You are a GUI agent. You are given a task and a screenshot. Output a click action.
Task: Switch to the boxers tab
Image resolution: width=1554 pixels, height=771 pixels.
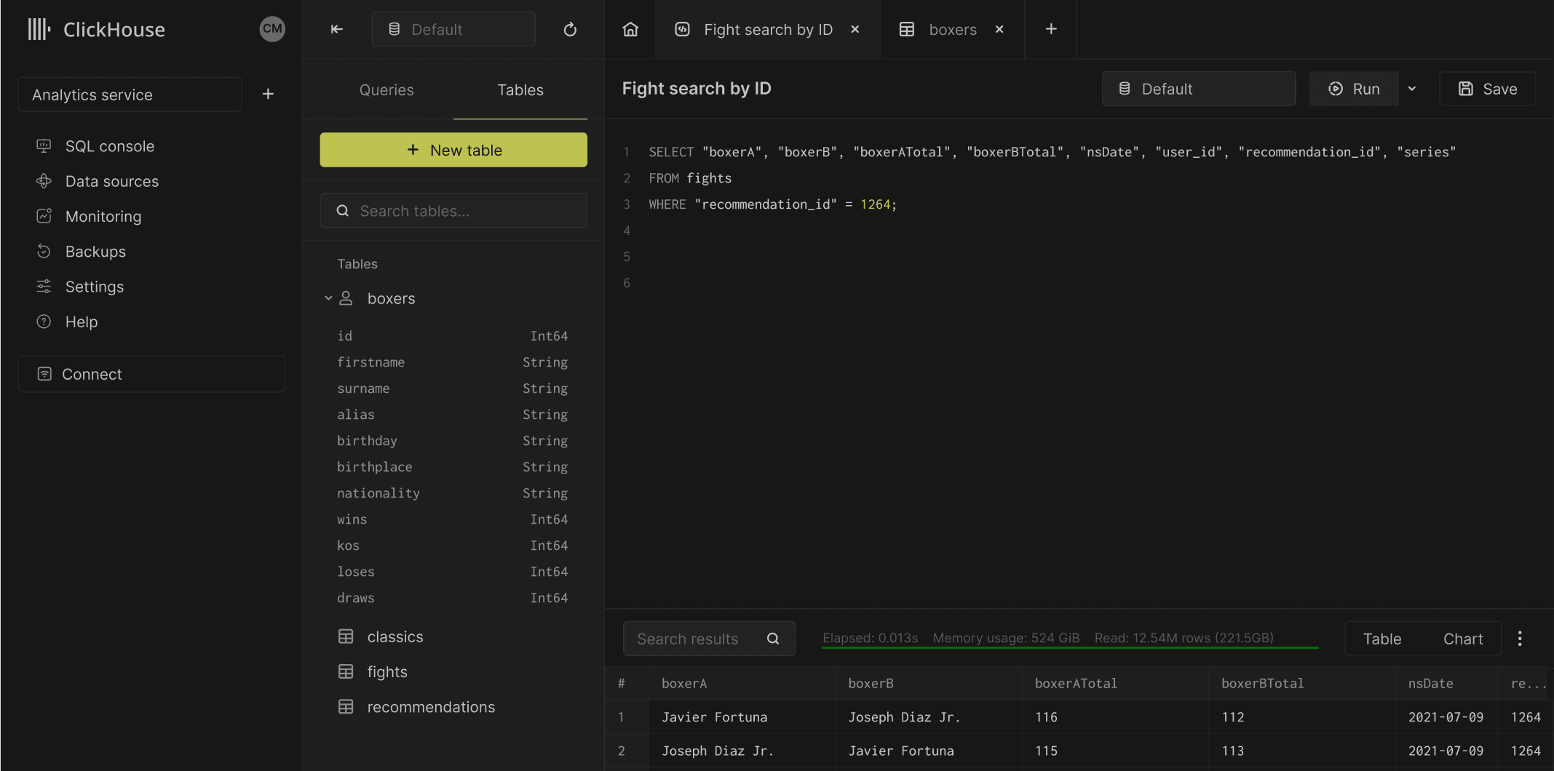953,29
